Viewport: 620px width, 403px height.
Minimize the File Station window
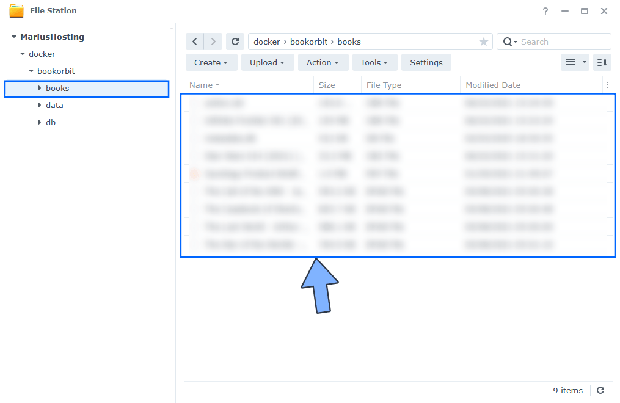[x=564, y=11]
